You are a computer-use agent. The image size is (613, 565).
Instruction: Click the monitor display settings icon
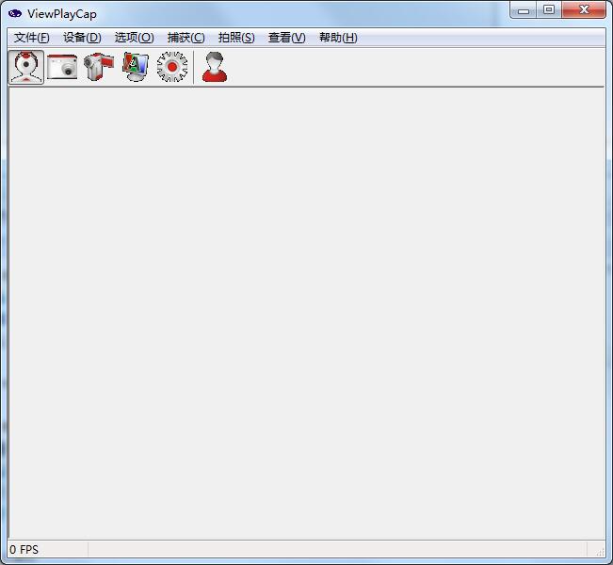(x=136, y=67)
